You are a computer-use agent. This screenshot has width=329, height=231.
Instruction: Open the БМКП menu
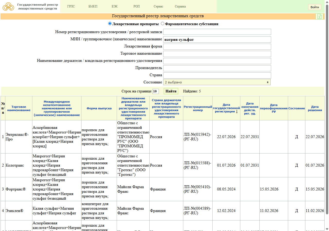click(93, 6)
